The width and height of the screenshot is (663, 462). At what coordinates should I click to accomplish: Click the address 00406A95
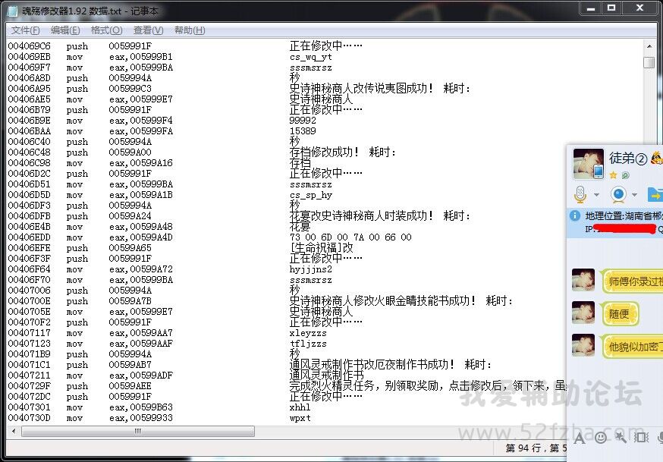[x=29, y=89]
